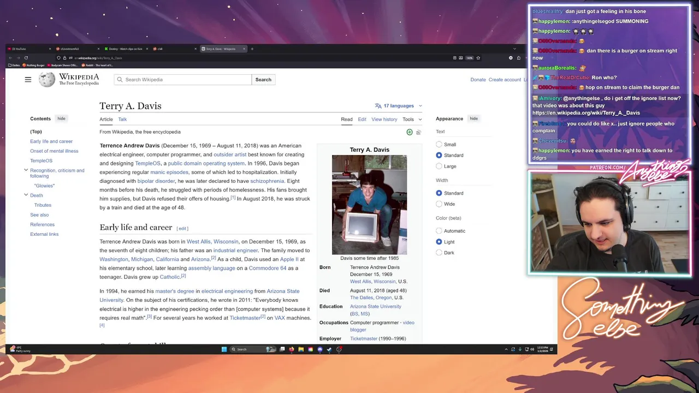The width and height of the screenshot is (699, 393).
Task: Click the taskbar Search box
Action: [253, 349]
